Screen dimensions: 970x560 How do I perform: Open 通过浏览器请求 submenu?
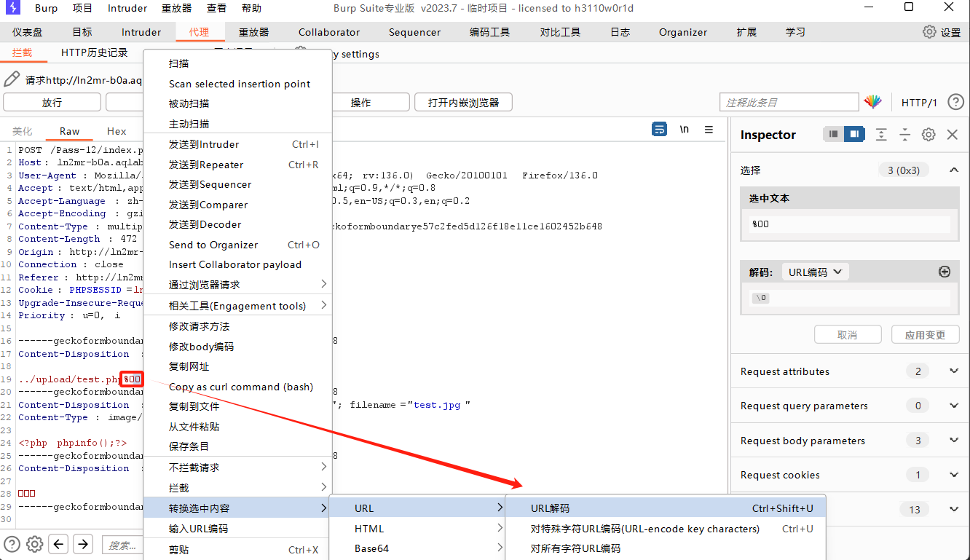(x=238, y=285)
